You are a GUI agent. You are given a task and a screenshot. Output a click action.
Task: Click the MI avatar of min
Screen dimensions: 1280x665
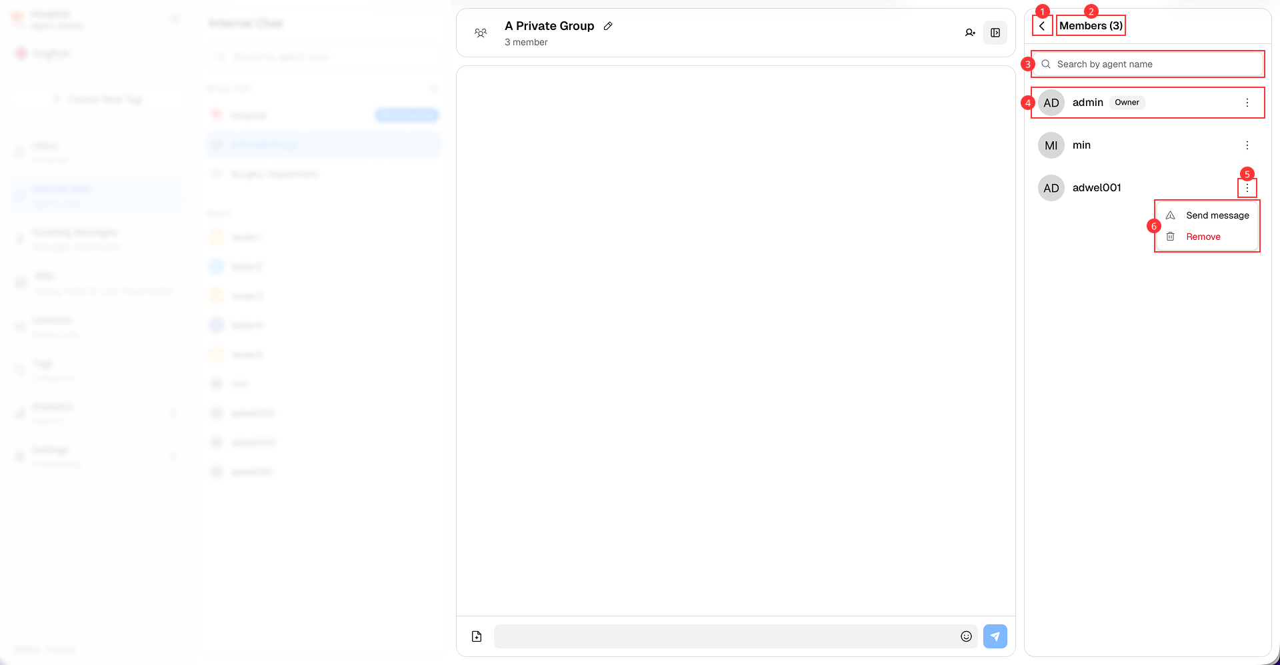pos(1051,145)
